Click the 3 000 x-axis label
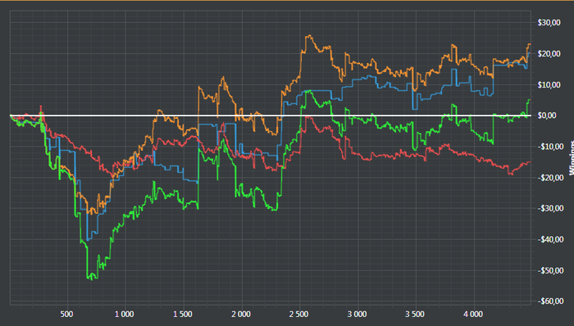The height and width of the screenshot is (326, 574). tap(357, 314)
